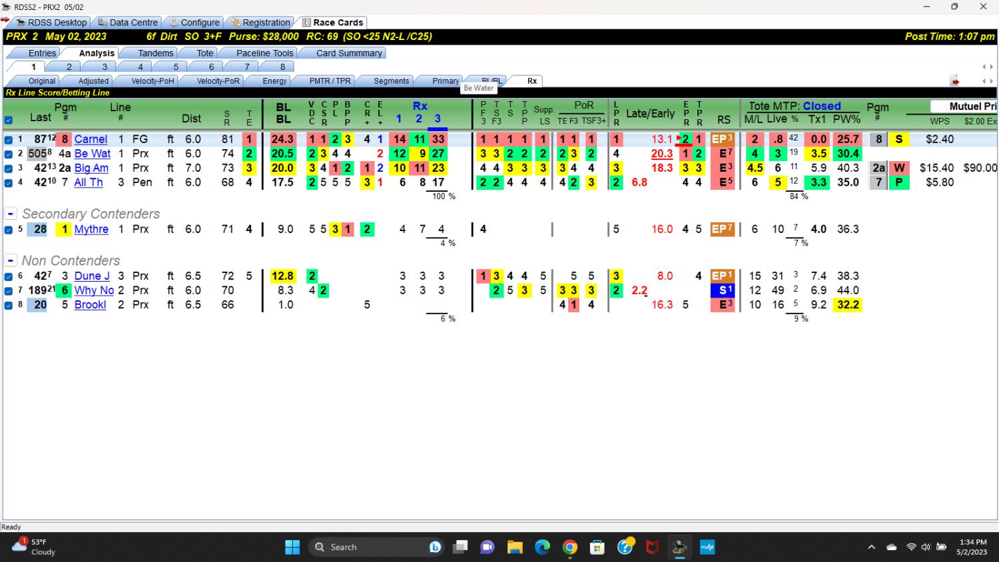This screenshot has height=562, width=999.
Task: Open the Why No horse link
Action: coord(94,290)
